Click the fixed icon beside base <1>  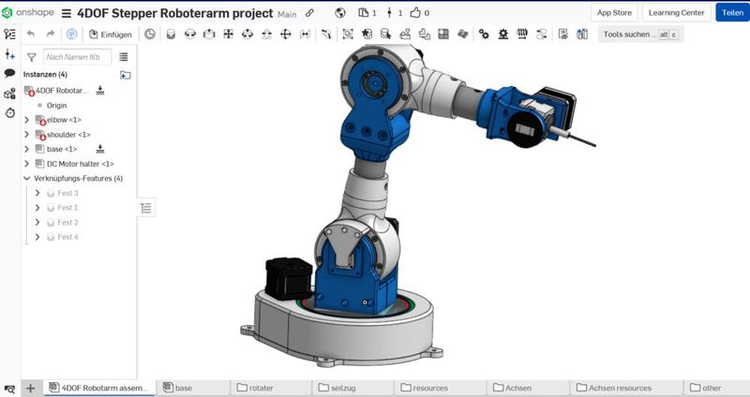point(100,149)
